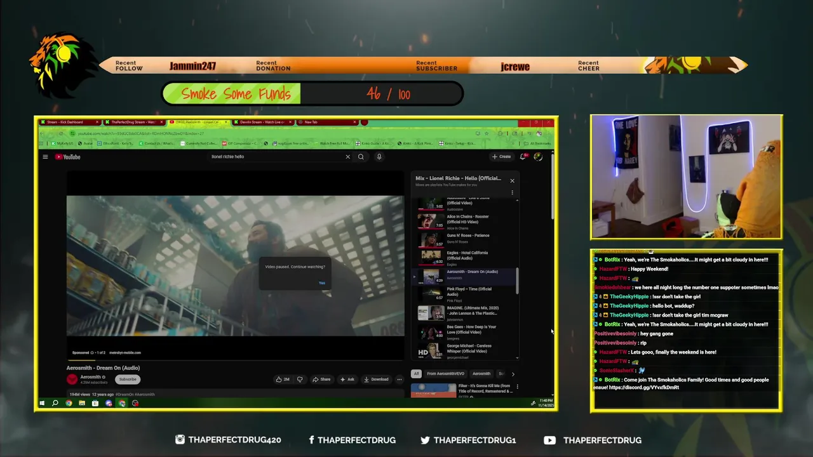813x457 pixels.
Task: Click the YouTube search magnifier button
Action: (x=361, y=157)
